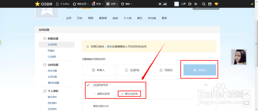Click the 个人资料 section heading
The image size is (258, 111).
[x=53, y=91]
